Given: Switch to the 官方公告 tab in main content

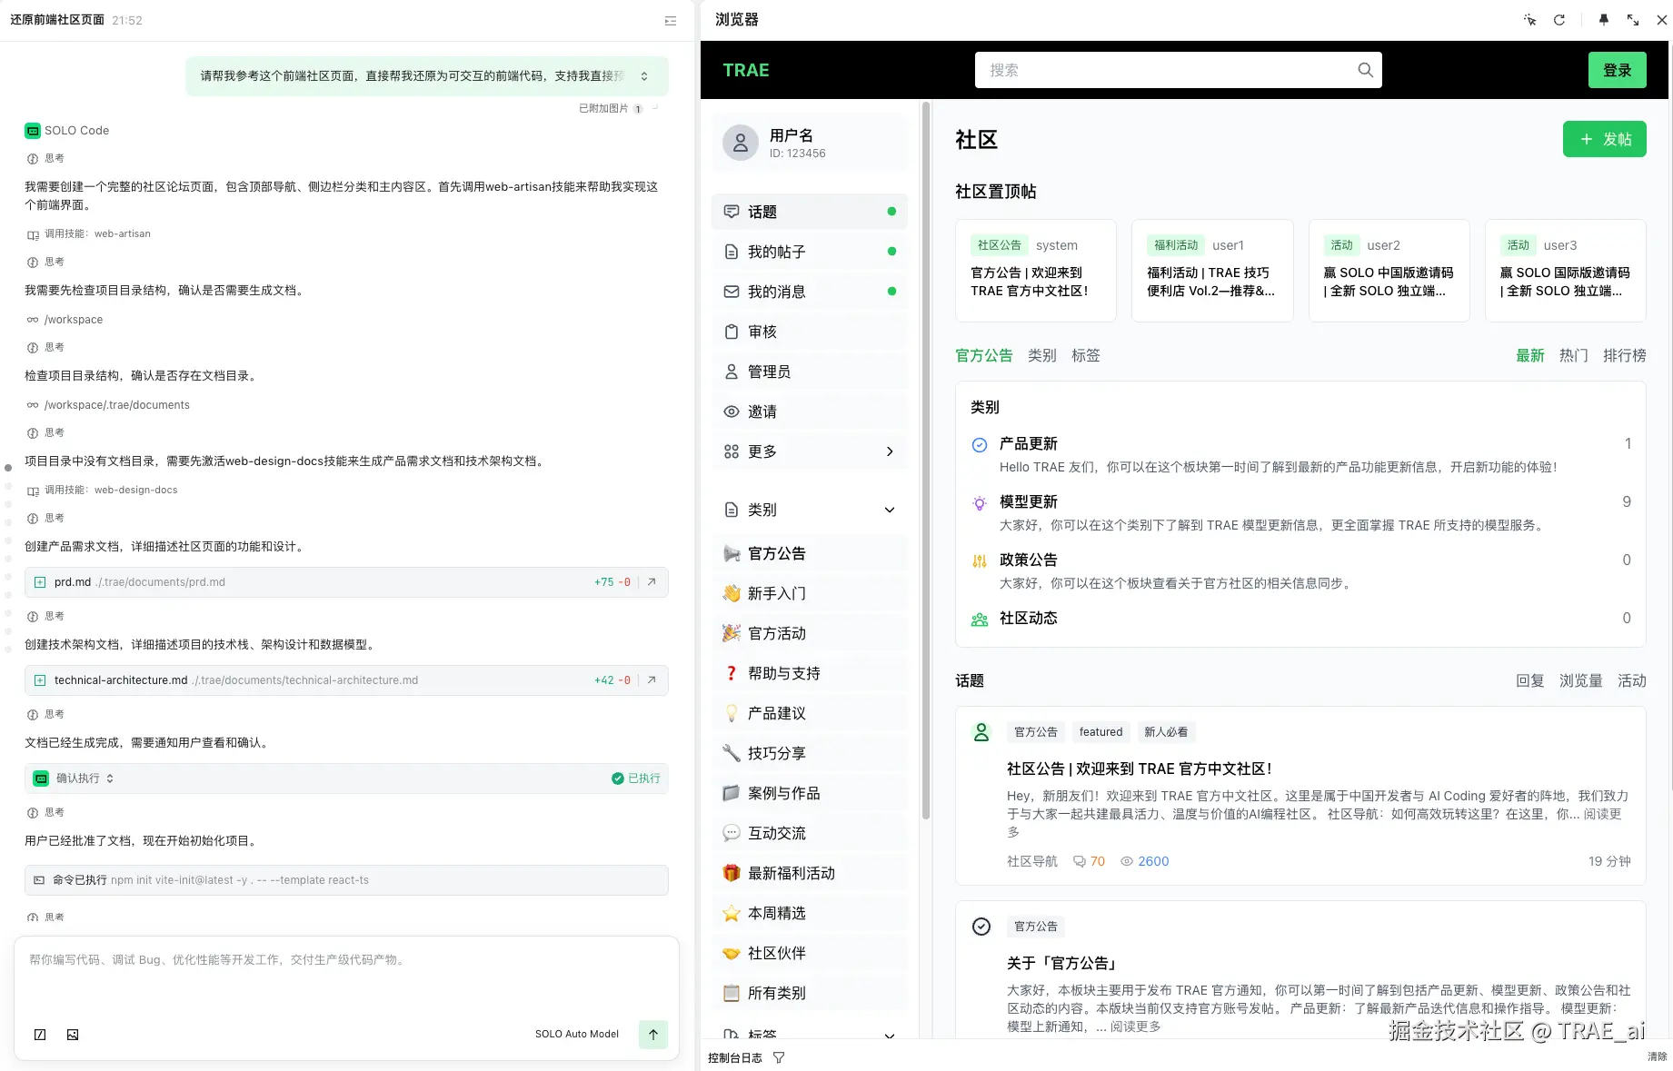Looking at the screenshot, I should point(984,355).
